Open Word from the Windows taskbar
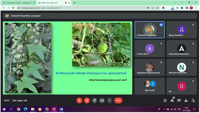Screen dimensions: 200x113 tap(61, 109)
